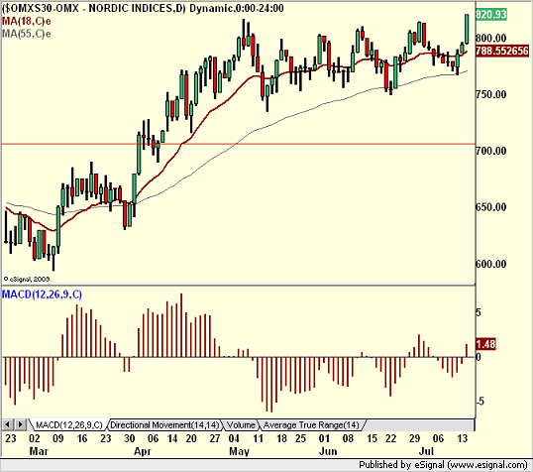Open the Volume study tab

[x=241, y=425]
